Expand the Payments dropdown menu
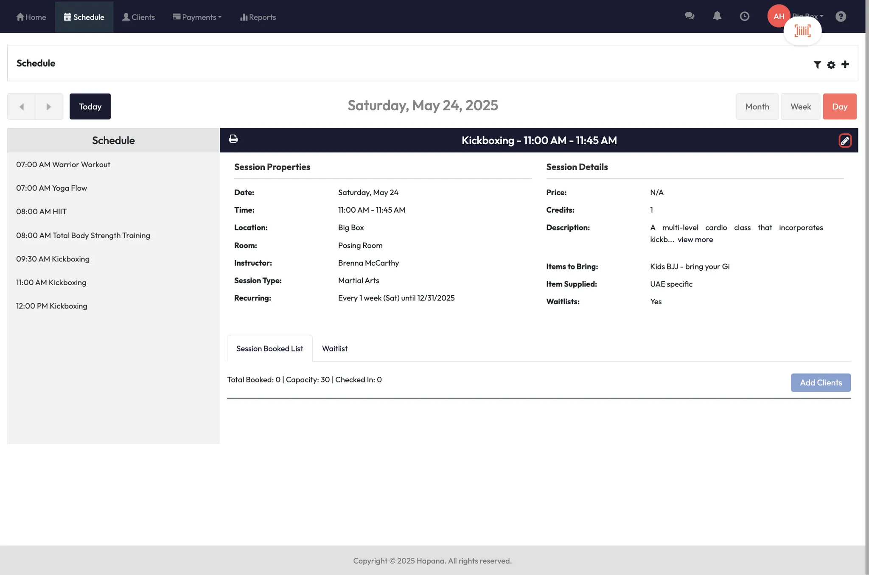This screenshot has width=869, height=575. click(197, 17)
